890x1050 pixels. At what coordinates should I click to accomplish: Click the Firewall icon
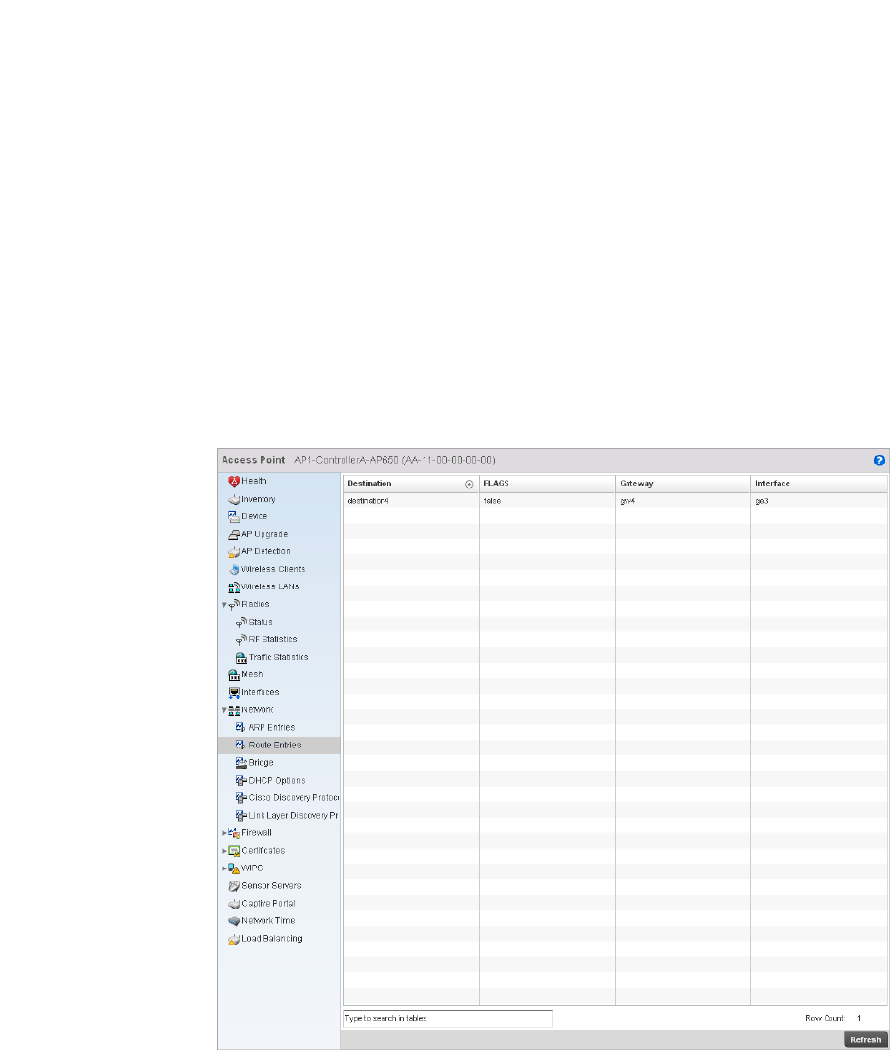[x=233, y=833]
